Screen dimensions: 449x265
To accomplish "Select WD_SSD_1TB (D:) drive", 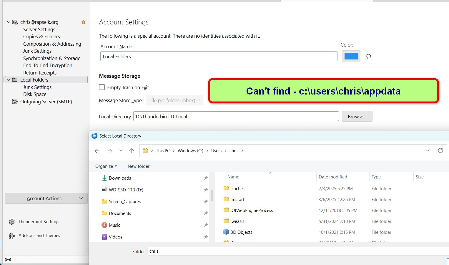I will pos(126,190).
